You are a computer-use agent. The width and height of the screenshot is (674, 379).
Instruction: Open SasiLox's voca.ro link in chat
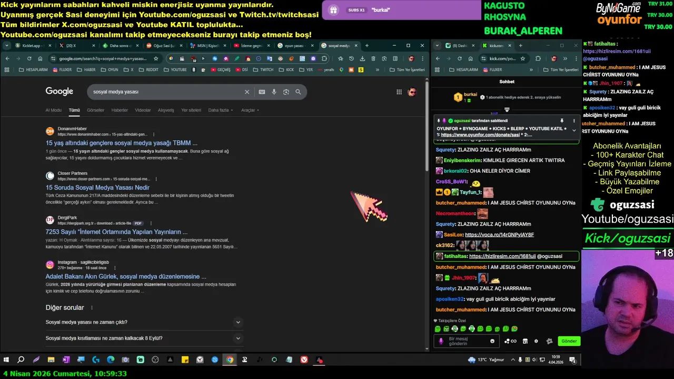pyautogui.click(x=499, y=235)
